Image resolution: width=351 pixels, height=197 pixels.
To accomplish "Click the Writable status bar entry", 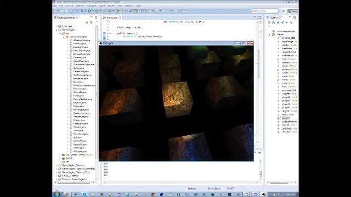I will [x=192, y=189].
